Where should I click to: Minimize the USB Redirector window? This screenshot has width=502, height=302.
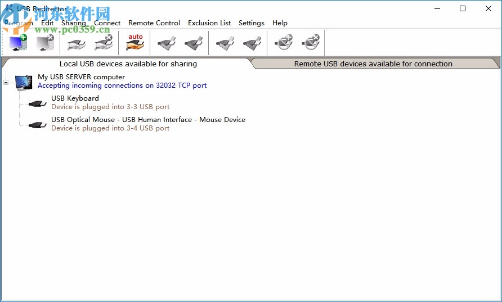(437, 8)
